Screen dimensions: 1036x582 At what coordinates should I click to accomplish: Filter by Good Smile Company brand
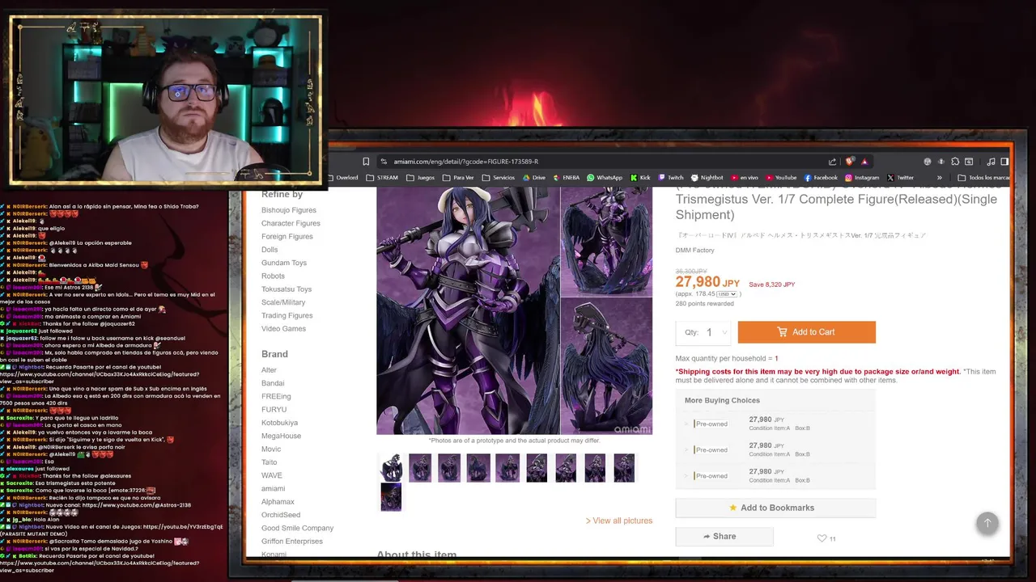tap(297, 528)
